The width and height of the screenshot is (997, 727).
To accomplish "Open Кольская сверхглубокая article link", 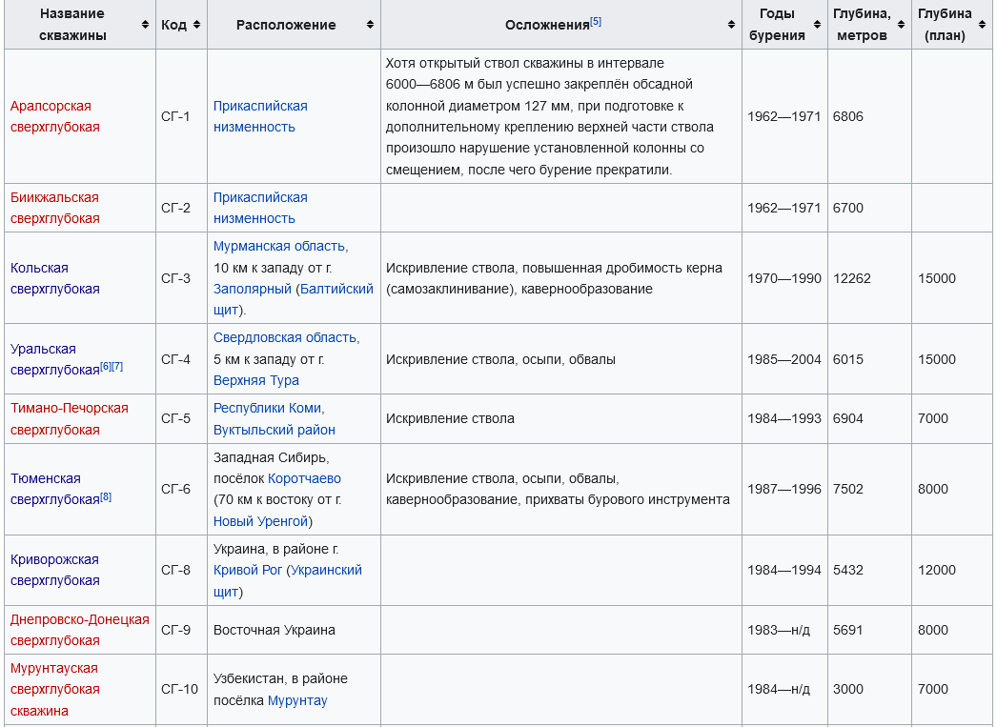I will pos(54,278).
